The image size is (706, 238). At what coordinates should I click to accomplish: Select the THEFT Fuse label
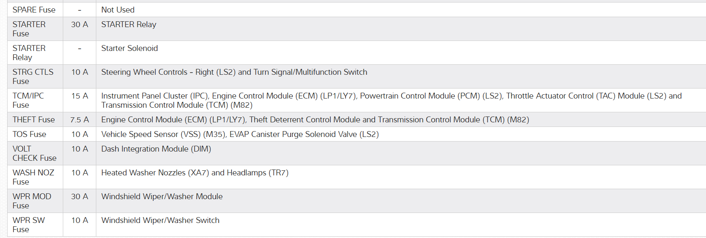(33, 120)
